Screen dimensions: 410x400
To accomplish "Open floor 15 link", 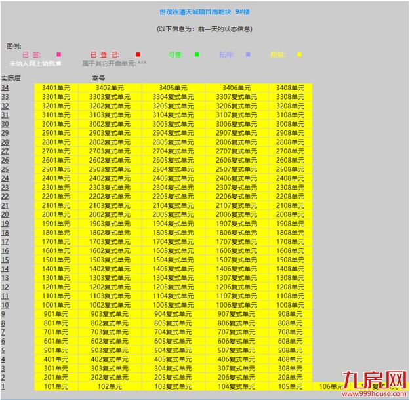I will [5, 260].
